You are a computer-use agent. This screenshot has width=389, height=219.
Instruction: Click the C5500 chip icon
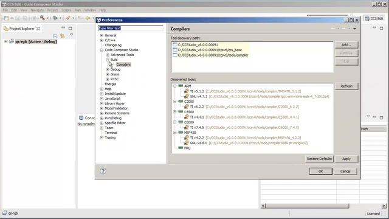coord(181,112)
